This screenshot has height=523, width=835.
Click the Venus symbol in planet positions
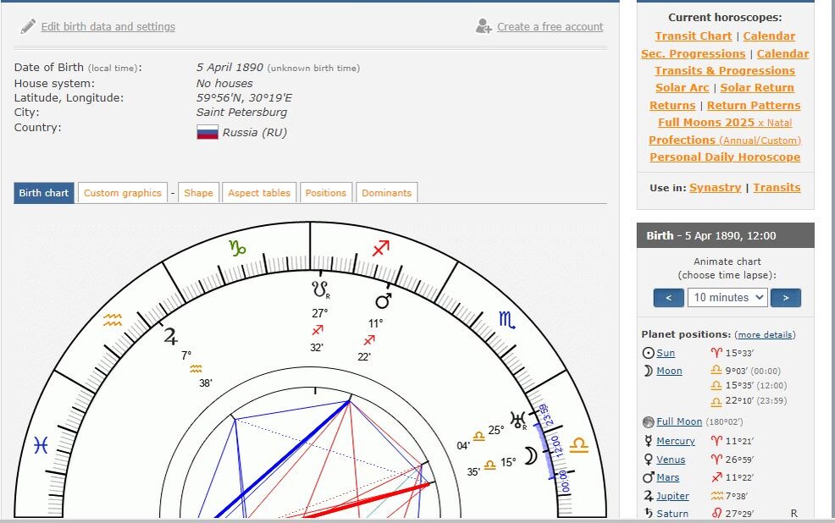(x=648, y=460)
